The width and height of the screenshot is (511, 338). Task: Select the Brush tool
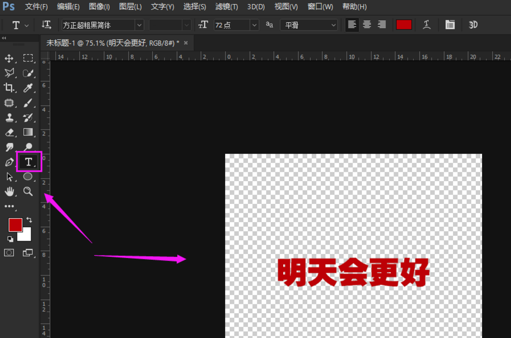(28, 102)
